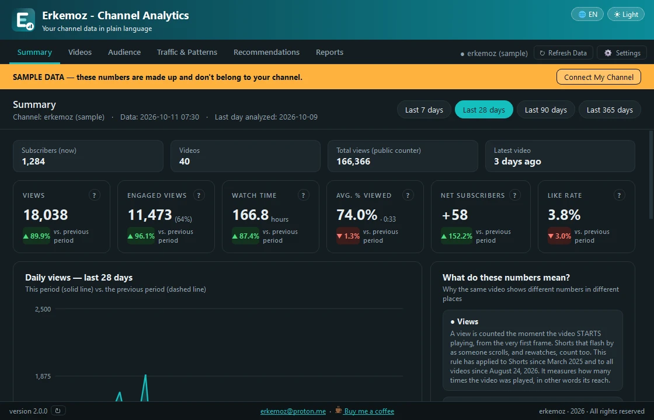Select the Last 90 days range
Image resolution: width=654 pixels, height=420 pixels.
pyautogui.click(x=545, y=110)
